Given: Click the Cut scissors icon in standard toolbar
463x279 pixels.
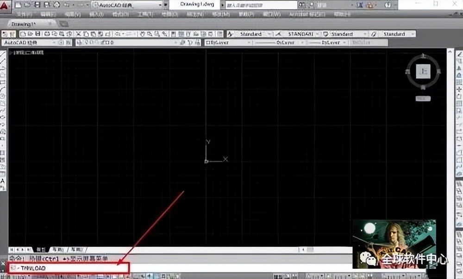Looking at the screenshot, I should (x=78, y=34).
